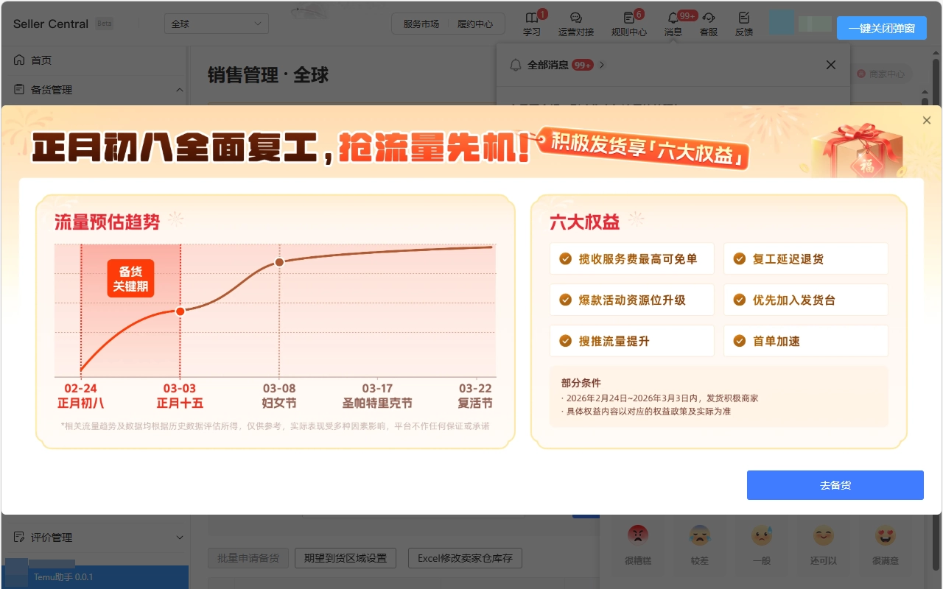The image size is (943, 589).
Task: Open 履约中心 from the top menu
Action: pos(476,23)
